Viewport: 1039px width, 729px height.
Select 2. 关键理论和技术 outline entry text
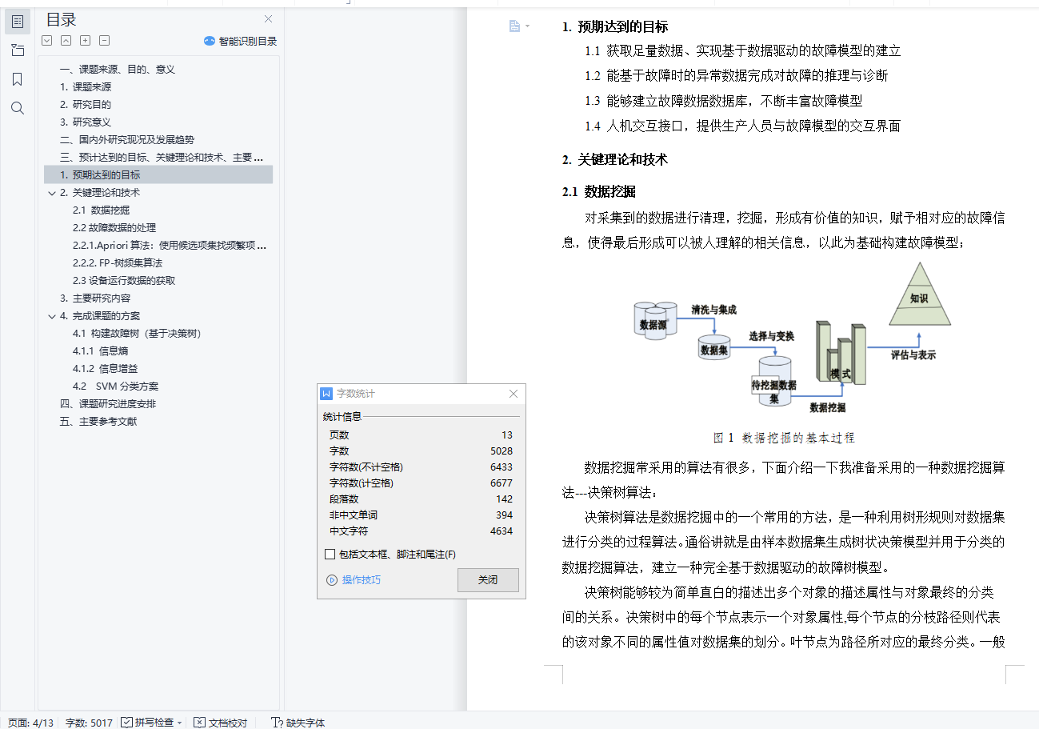pyautogui.click(x=100, y=193)
